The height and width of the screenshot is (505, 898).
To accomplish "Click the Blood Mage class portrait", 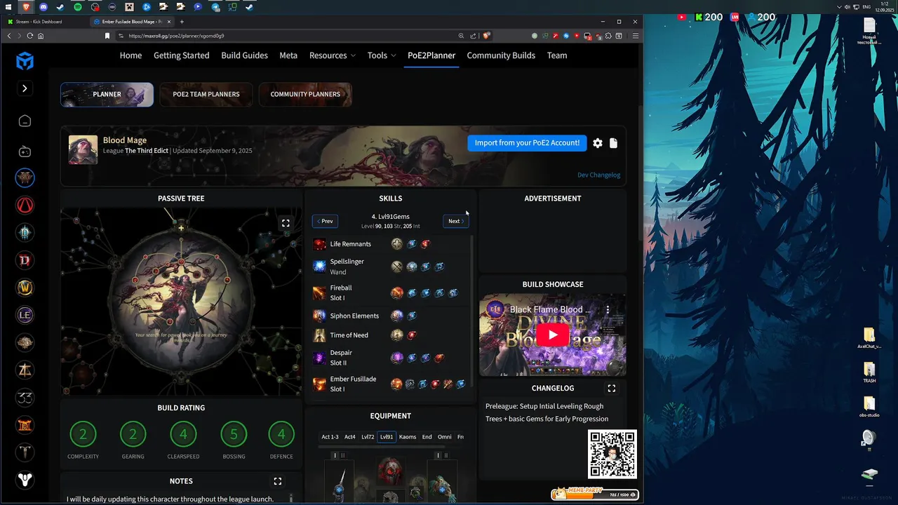I will coord(83,149).
